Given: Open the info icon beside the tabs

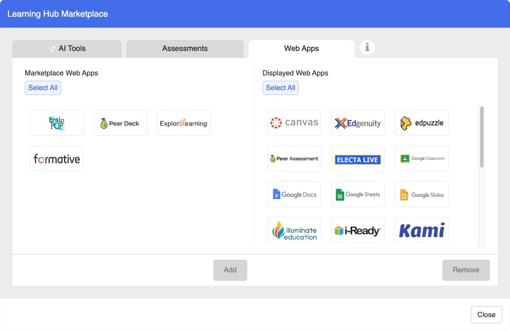Looking at the screenshot, I should pos(367,48).
